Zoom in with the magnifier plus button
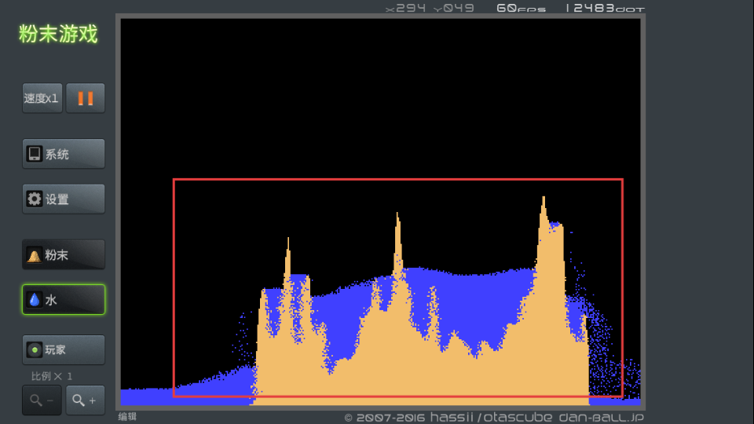The height and width of the screenshot is (424, 754). coord(85,400)
